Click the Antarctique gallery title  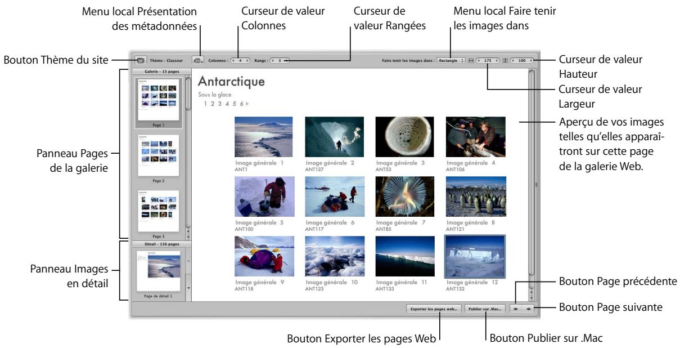click(231, 82)
